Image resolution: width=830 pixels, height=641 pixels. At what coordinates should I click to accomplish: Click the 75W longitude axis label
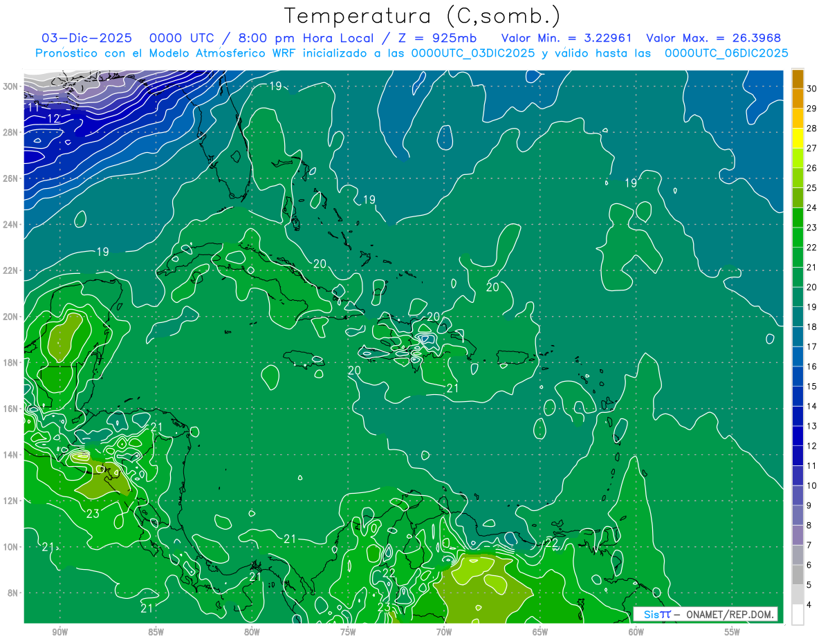coord(348,632)
